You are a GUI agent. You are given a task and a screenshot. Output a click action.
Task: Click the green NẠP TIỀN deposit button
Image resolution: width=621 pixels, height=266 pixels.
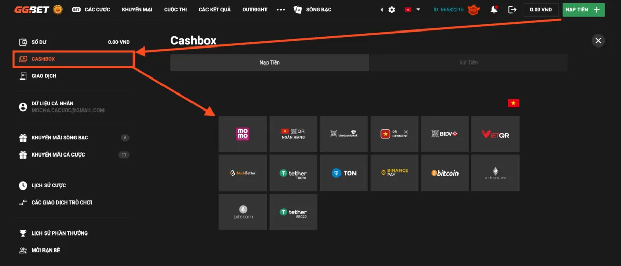point(583,10)
